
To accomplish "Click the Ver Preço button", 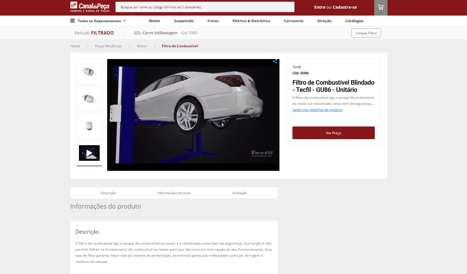I will tap(333, 133).
